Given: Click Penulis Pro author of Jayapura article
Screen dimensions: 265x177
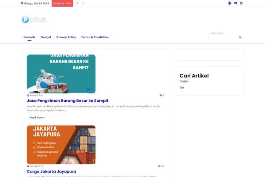Looking at the screenshot, I should click(35, 166).
